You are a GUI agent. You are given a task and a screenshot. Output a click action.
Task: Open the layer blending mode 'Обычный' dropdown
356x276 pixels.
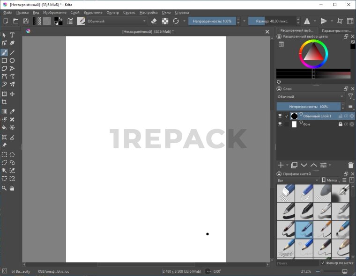pos(310,96)
